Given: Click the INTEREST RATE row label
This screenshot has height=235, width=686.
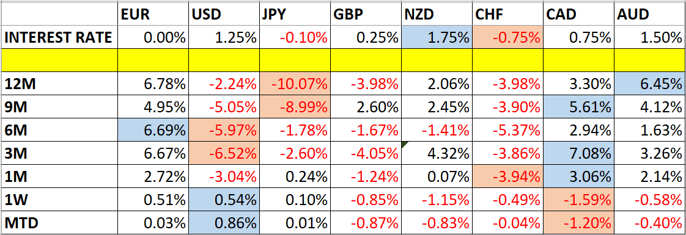Looking at the screenshot, I should coord(59,37).
